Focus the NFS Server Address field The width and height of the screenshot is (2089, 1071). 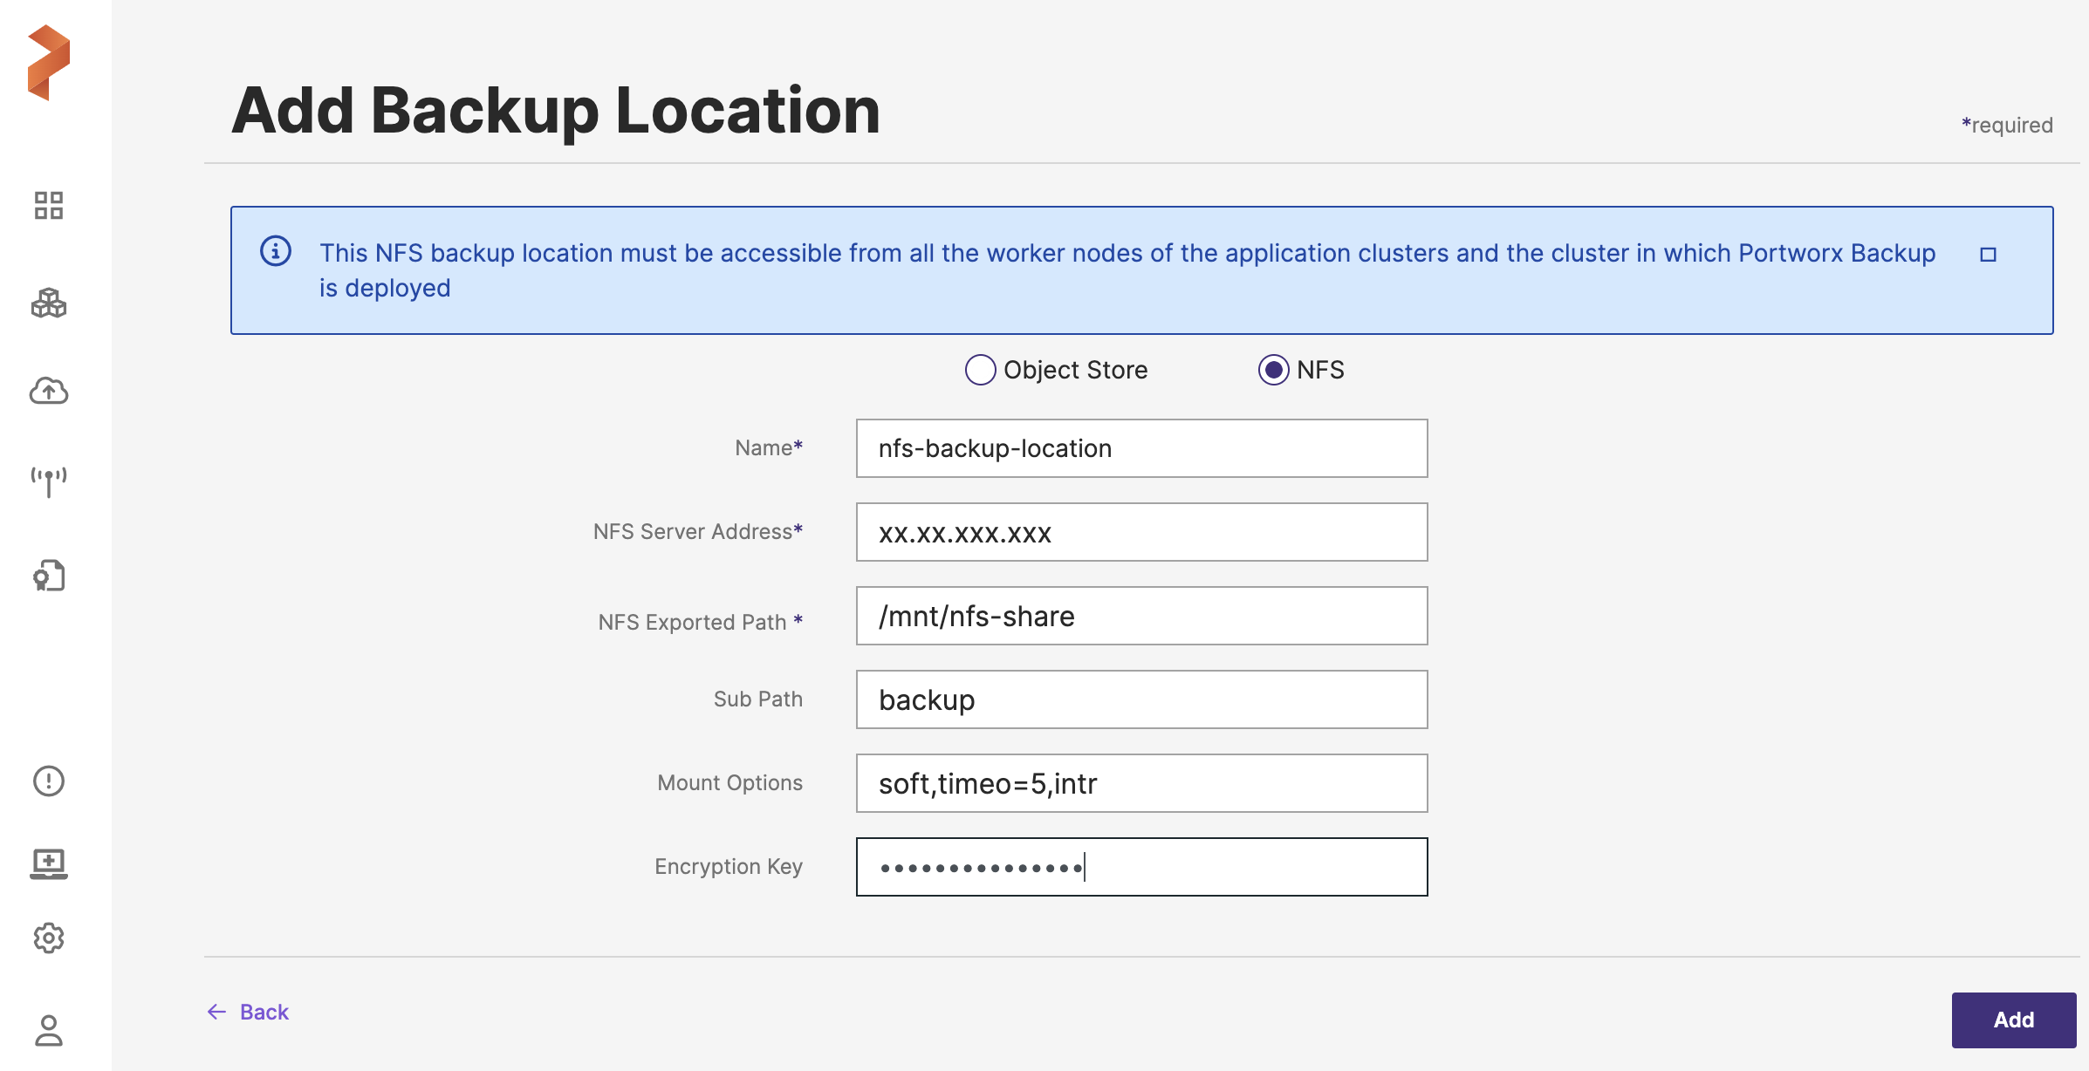coord(1141,532)
